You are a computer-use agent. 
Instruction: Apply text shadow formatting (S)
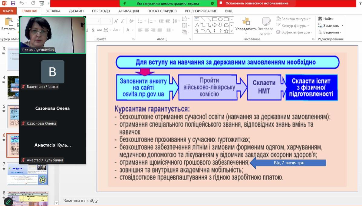(x=93, y=30)
